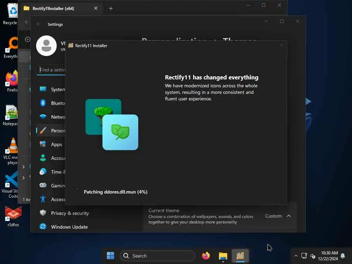The height and width of the screenshot is (264, 352).
Task: Open Privacy & security settings
Action: (x=70, y=213)
